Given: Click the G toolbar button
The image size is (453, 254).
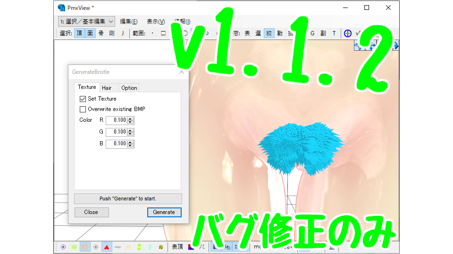Looking at the screenshot, I should (x=312, y=33).
